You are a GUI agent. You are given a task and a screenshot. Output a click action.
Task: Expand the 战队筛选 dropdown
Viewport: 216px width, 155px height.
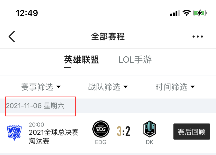[x=108, y=87]
